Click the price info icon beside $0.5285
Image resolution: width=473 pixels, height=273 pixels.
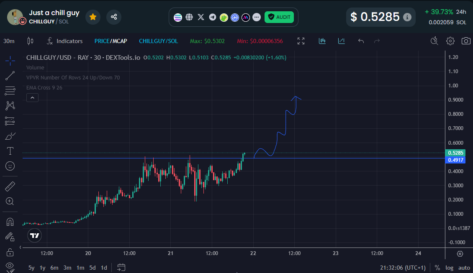pyautogui.click(x=407, y=17)
